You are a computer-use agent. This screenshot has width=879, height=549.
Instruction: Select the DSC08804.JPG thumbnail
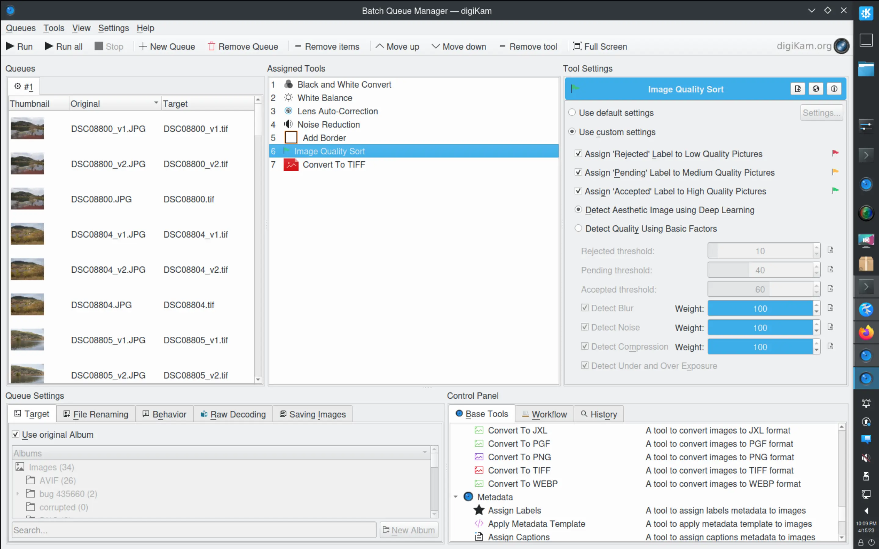(27, 304)
